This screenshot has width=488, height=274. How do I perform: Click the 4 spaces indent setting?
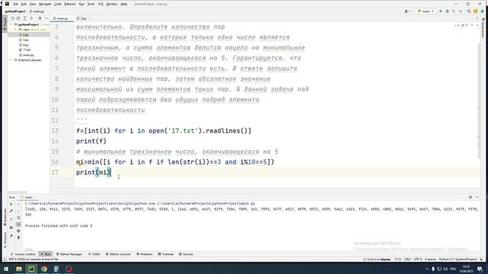tap(430, 259)
